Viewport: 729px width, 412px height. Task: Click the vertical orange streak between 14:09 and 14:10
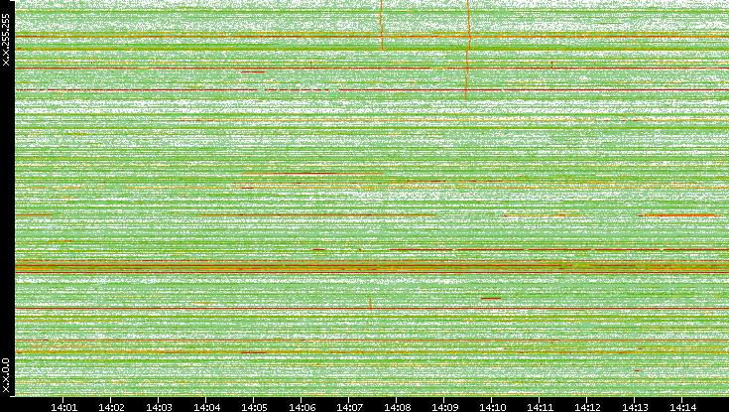468,50
